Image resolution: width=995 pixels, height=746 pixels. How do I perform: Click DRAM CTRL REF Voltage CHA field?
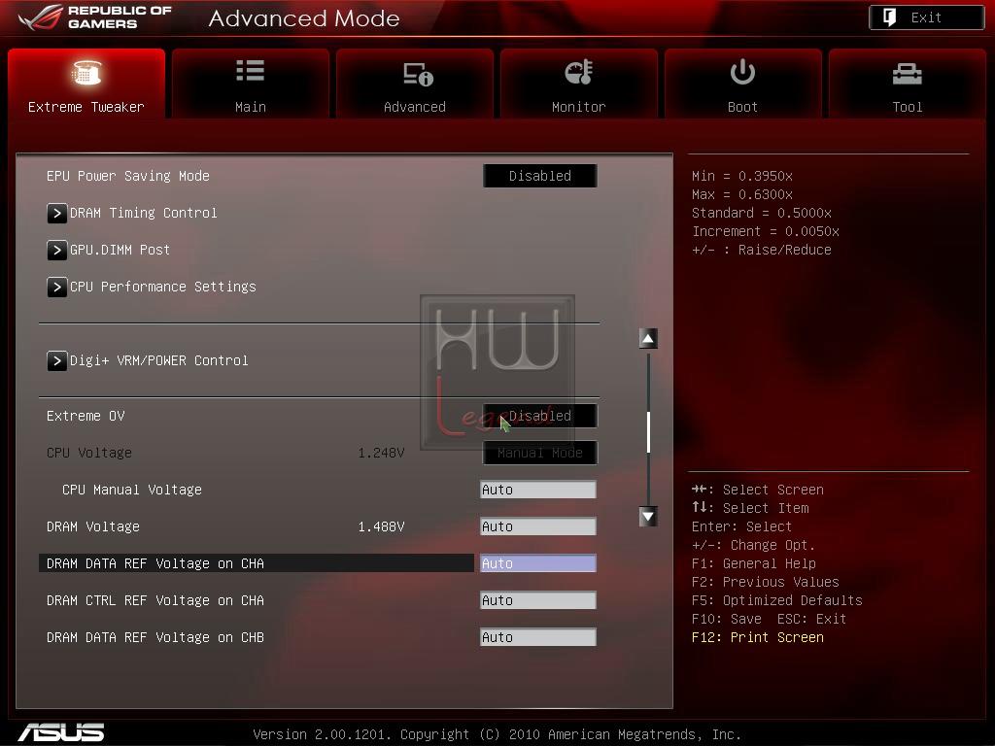coord(538,600)
